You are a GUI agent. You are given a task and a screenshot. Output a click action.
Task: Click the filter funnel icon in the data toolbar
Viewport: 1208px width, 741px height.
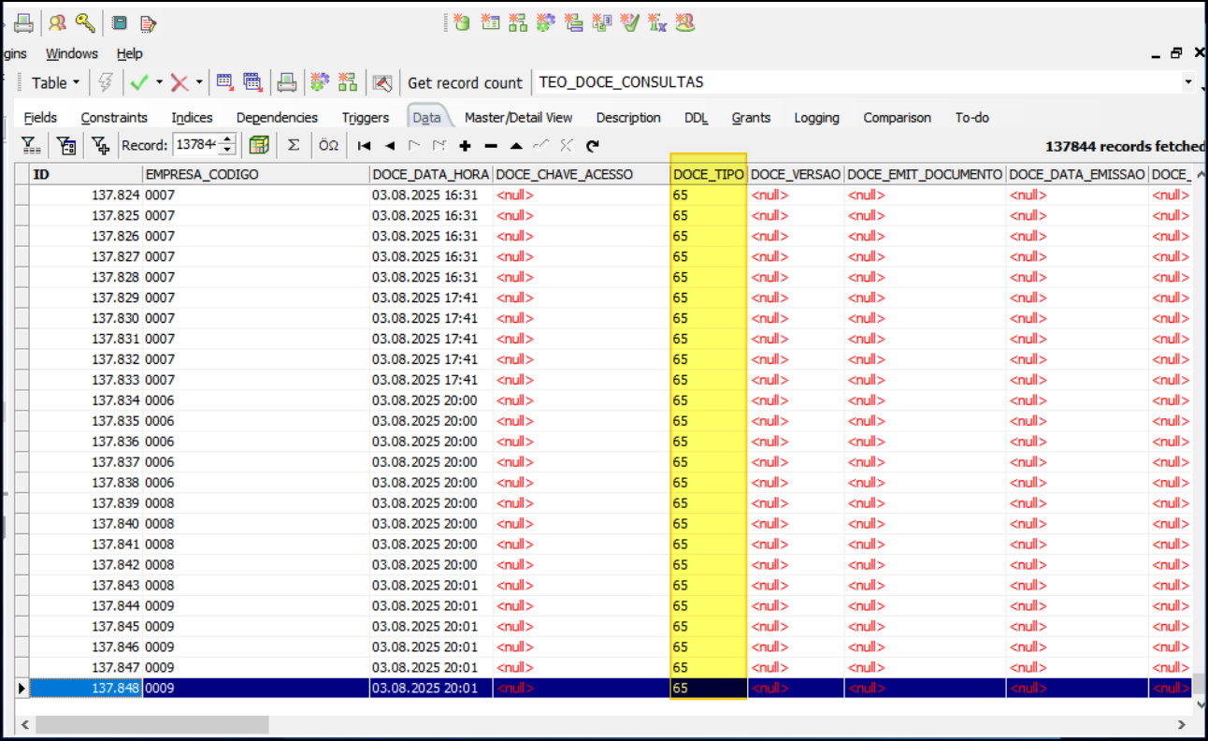(31, 145)
